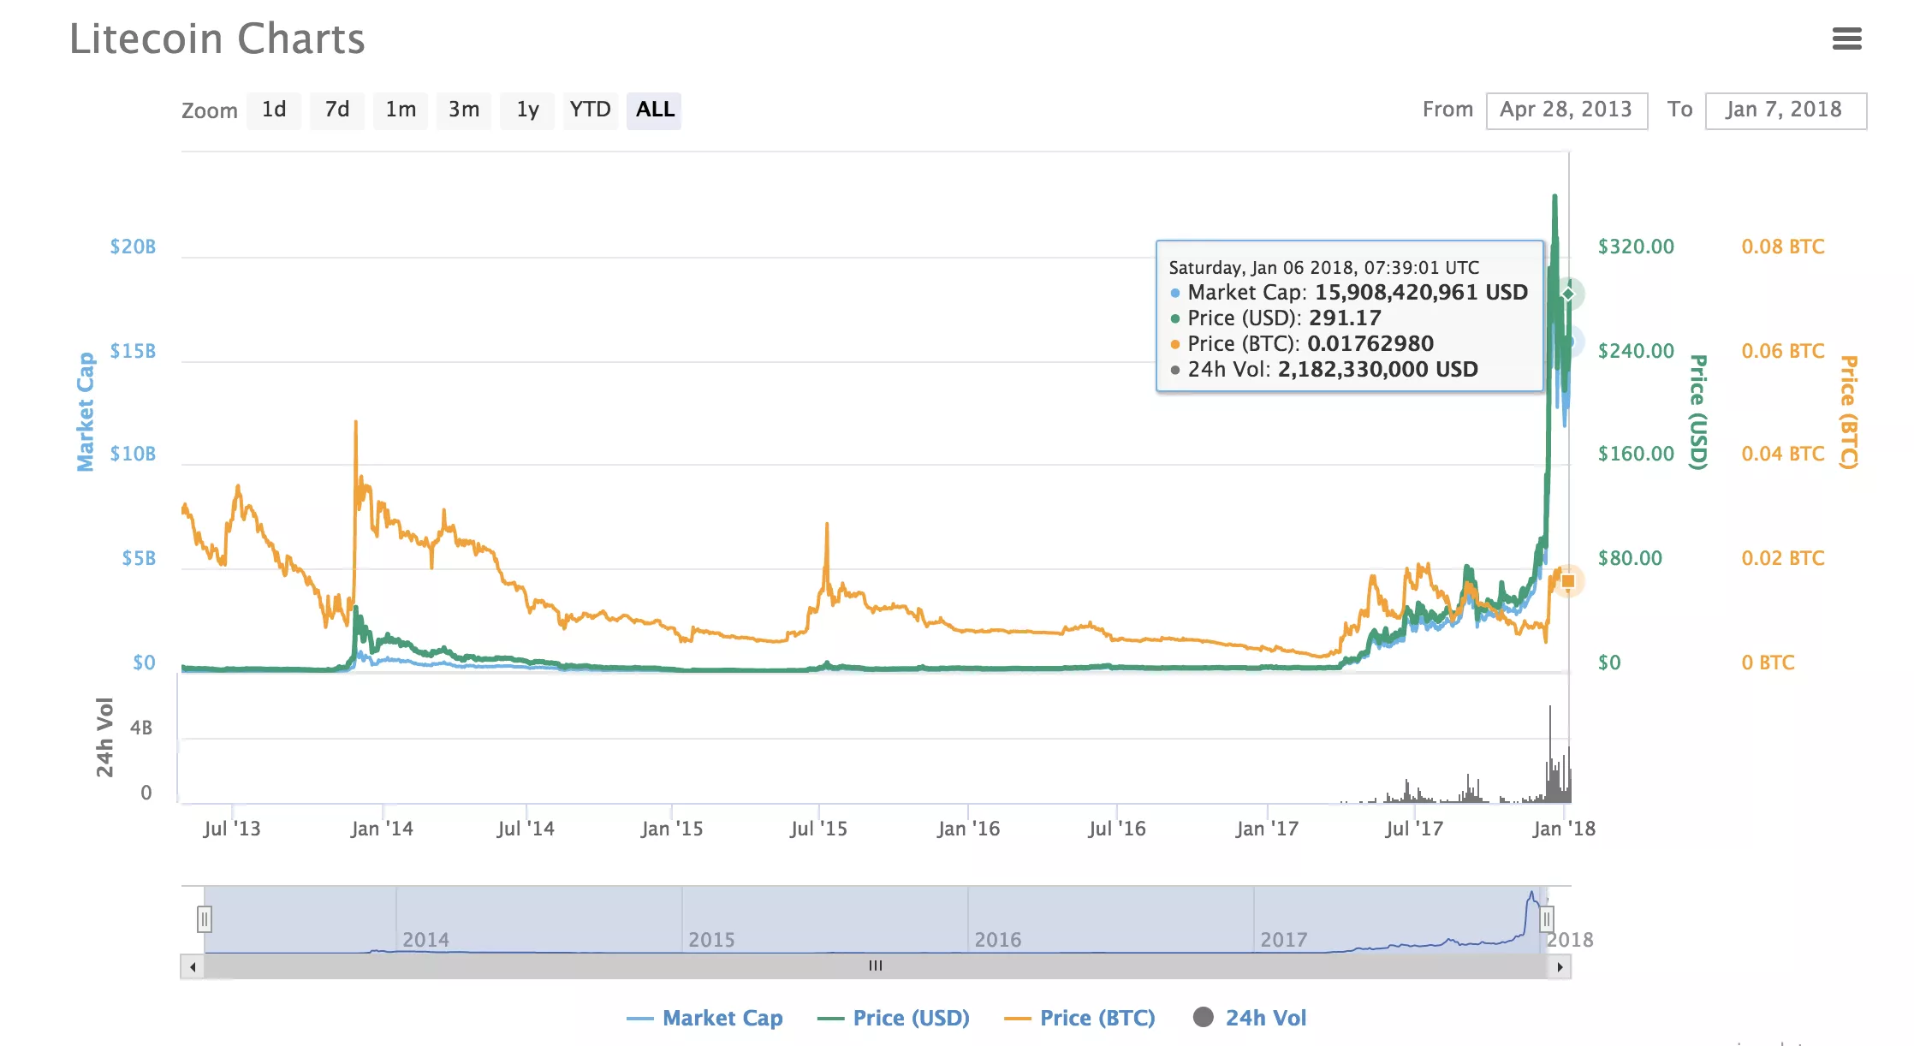Select the ALL zoom range
Viewport: 1914px width, 1046px height.
(654, 110)
